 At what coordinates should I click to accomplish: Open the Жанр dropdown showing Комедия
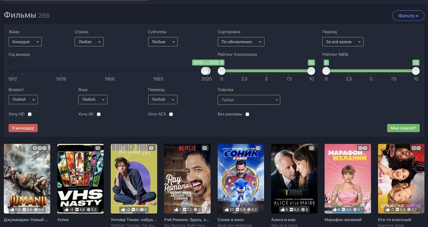pyautogui.click(x=25, y=42)
